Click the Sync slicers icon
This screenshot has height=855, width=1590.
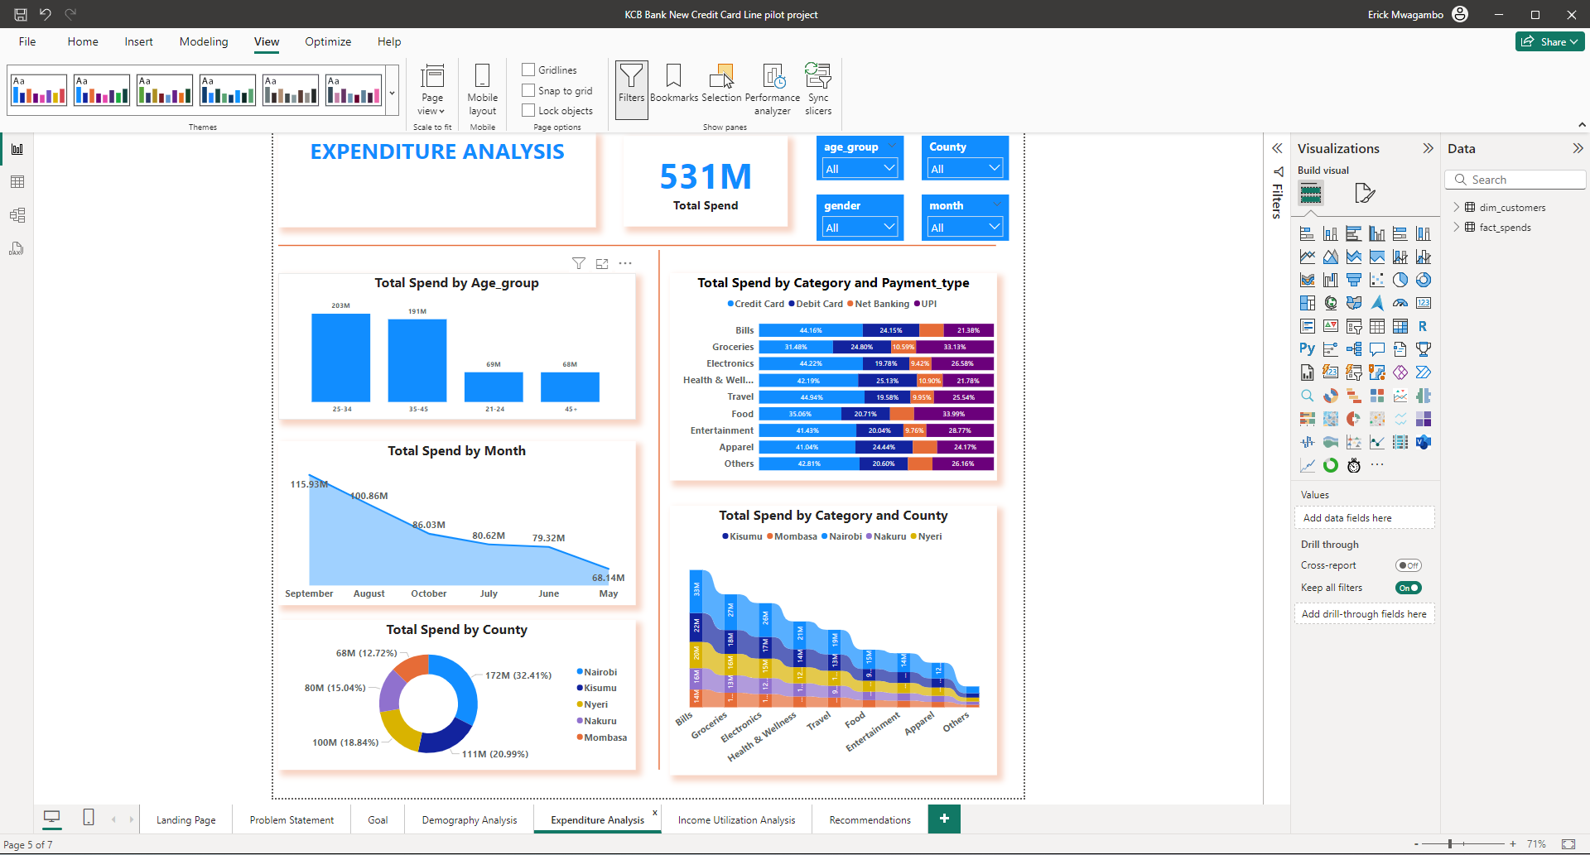817,89
